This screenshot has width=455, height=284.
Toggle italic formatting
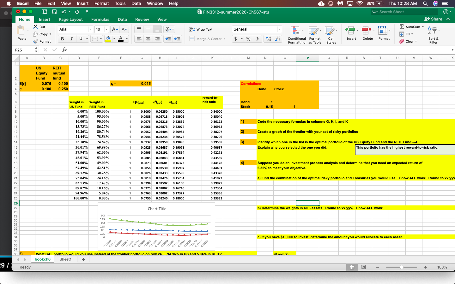tap(71, 38)
